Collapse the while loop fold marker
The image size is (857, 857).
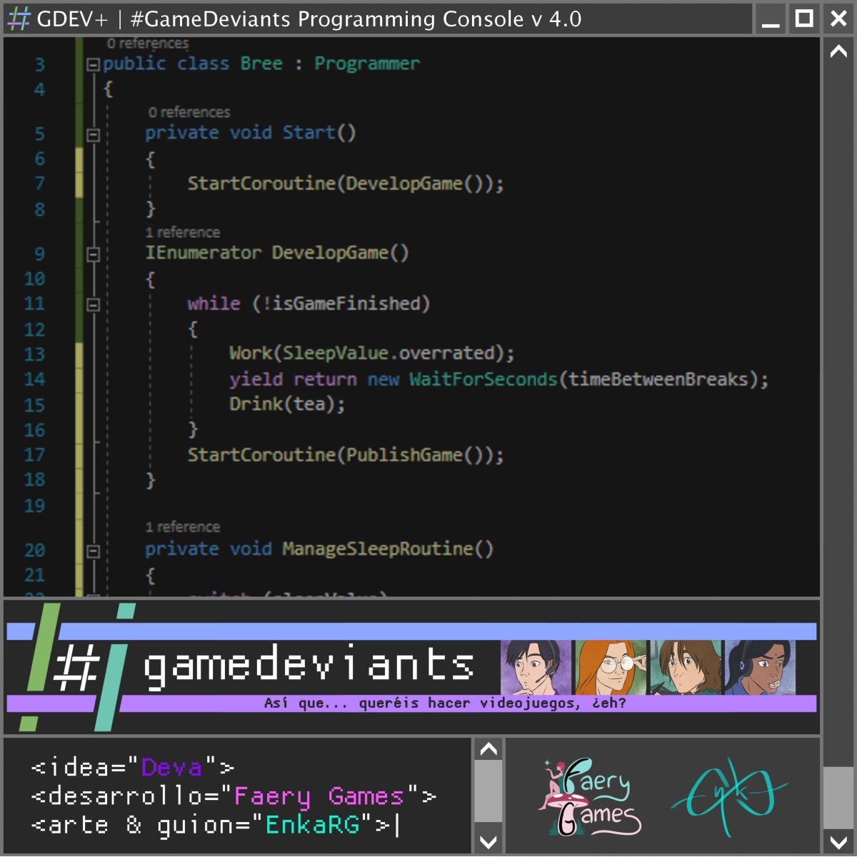click(93, 305)
